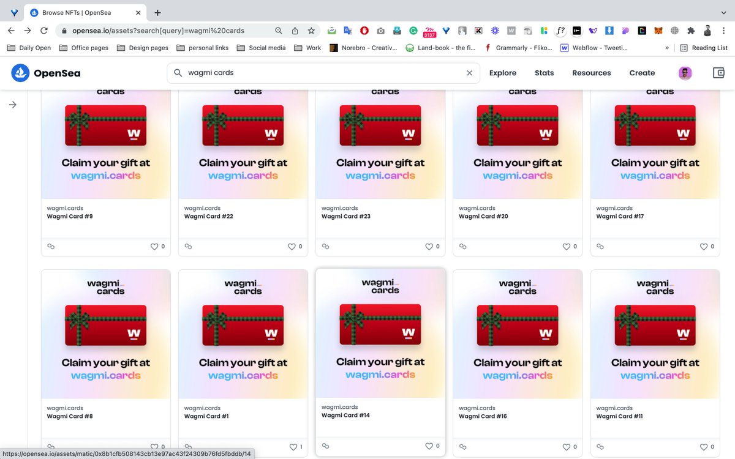Screen dimensions: 735x459
Task: Click Polygon chain icon on Wagmi Card #11
Action: [x=600, y=447]
